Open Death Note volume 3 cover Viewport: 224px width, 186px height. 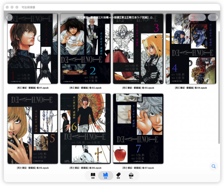[138, 49]
